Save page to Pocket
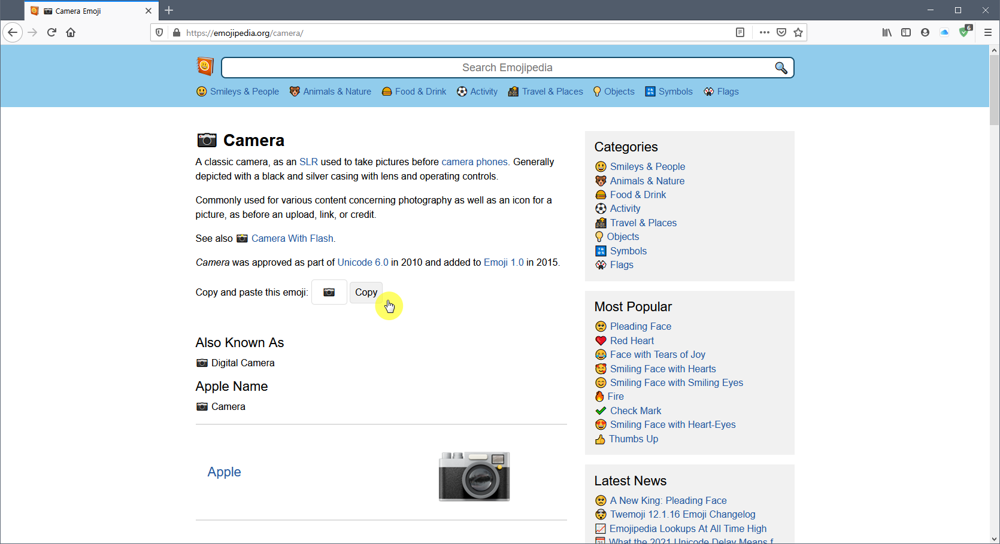1000x544 pixels. coord(781,32)
